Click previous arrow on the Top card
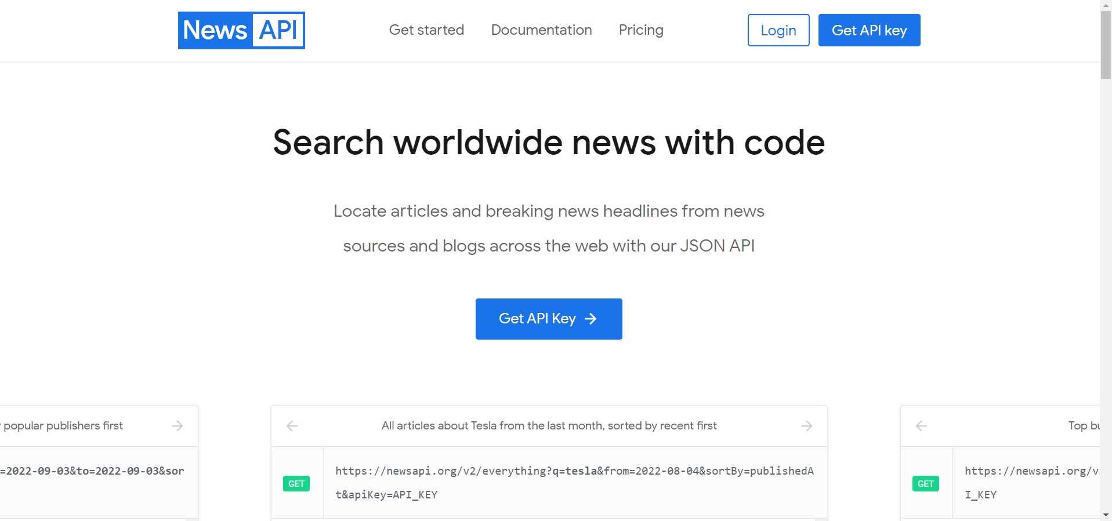The image size is (1112, 521). [921, 426]
